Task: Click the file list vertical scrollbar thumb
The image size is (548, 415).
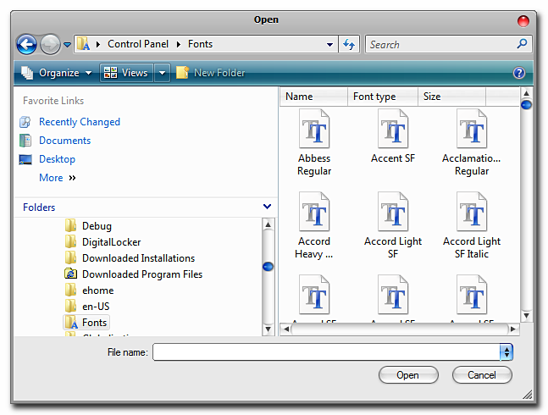Action: click(x=526, y=105)
